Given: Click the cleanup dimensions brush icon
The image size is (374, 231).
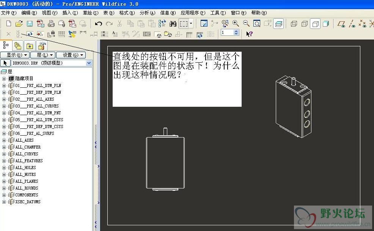Looking at the screenshot, I should coord(72,34).
